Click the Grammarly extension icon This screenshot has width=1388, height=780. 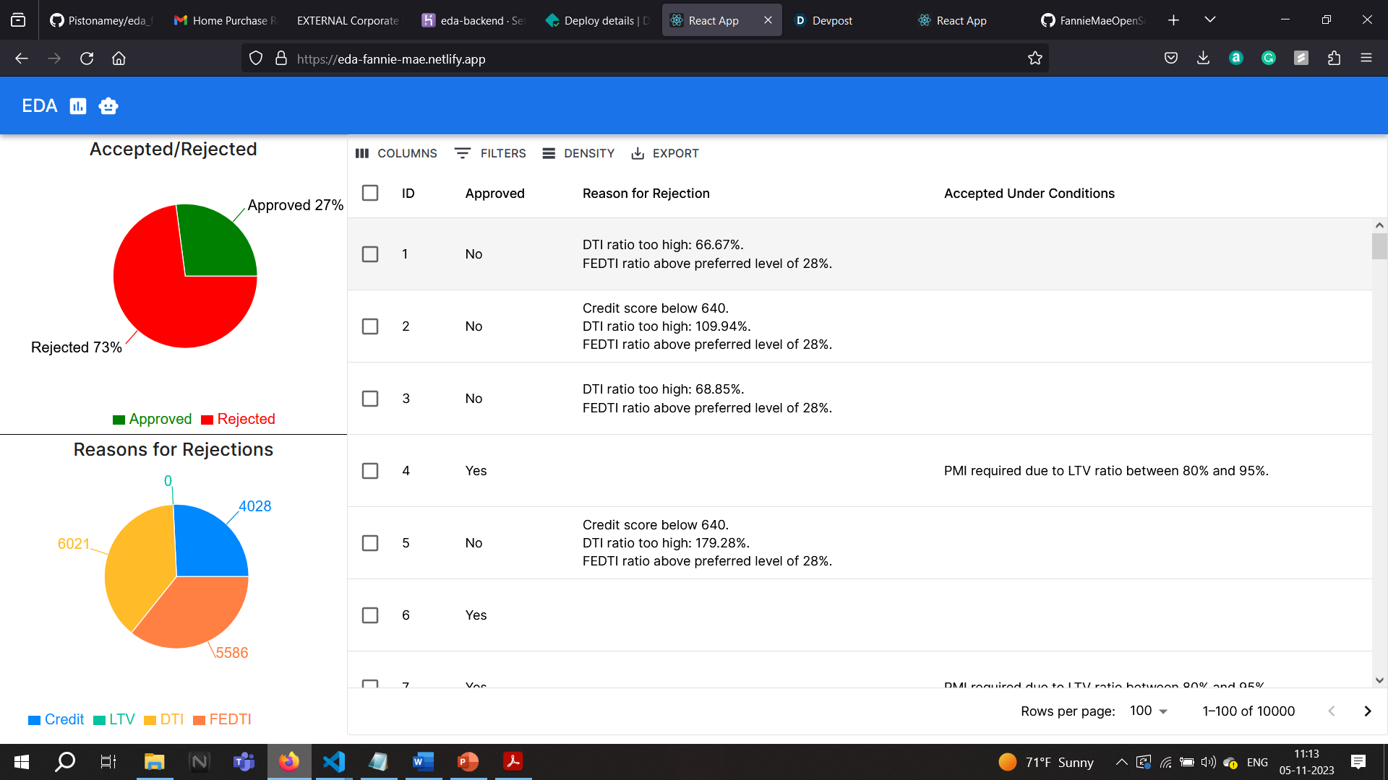[x=1268, y=58]
